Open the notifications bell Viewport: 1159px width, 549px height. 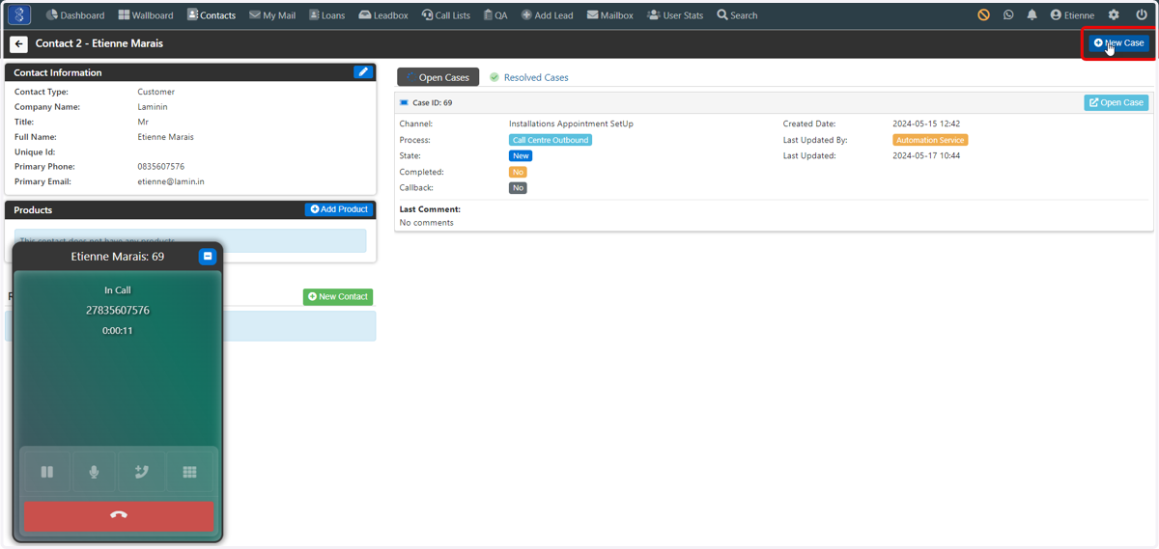tap(1032, 15)
